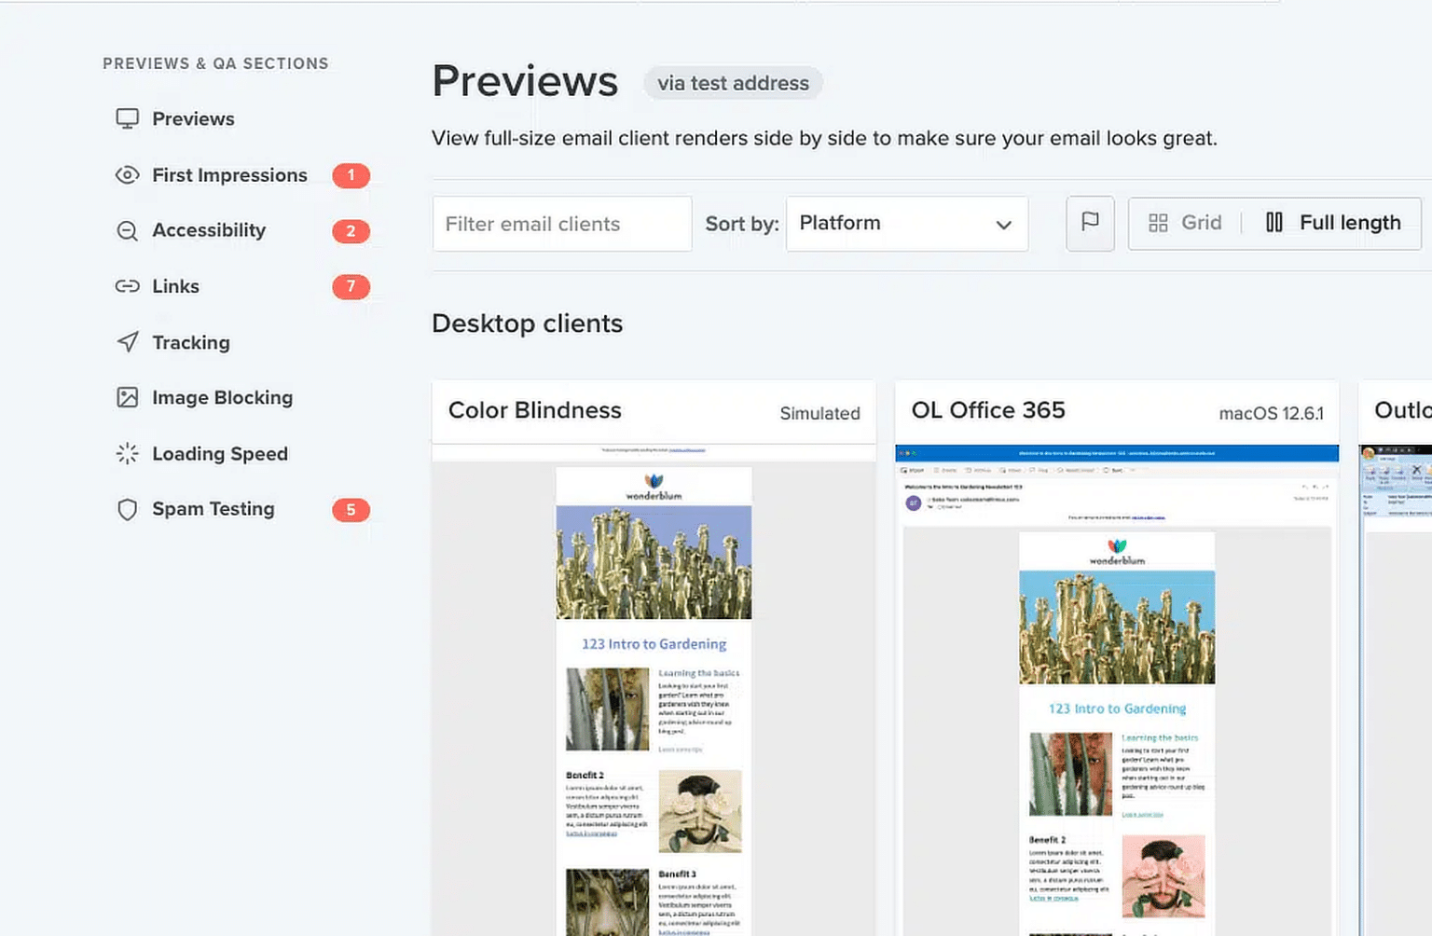Select the Previews monitor icon in sidebar
1432x936 pixels.
(x=127, y=118)
